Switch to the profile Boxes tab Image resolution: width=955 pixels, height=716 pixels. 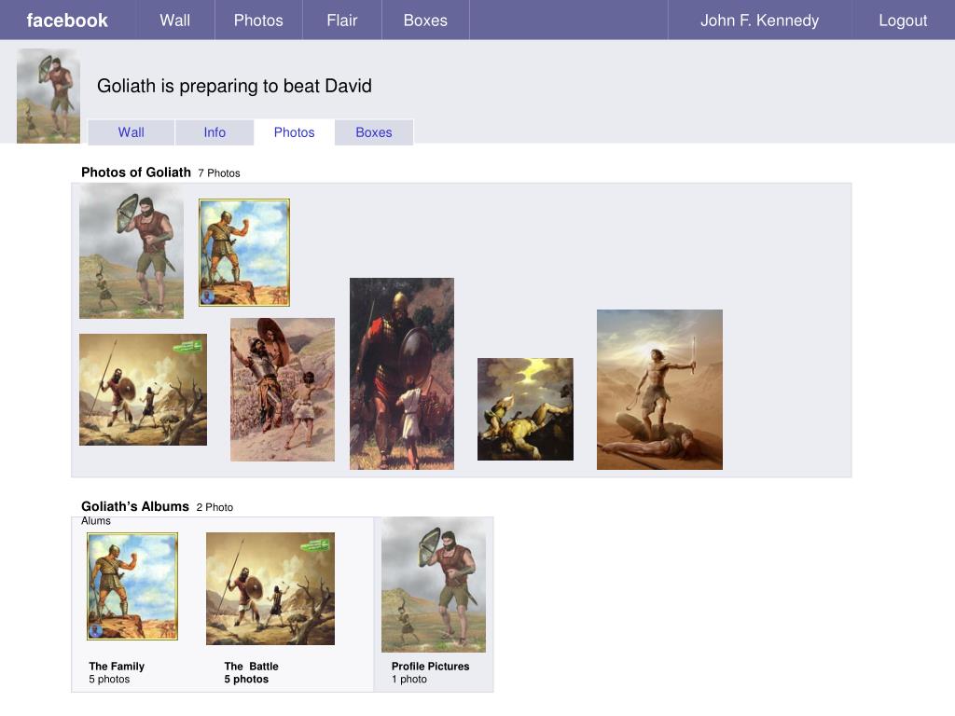[373, 132]
